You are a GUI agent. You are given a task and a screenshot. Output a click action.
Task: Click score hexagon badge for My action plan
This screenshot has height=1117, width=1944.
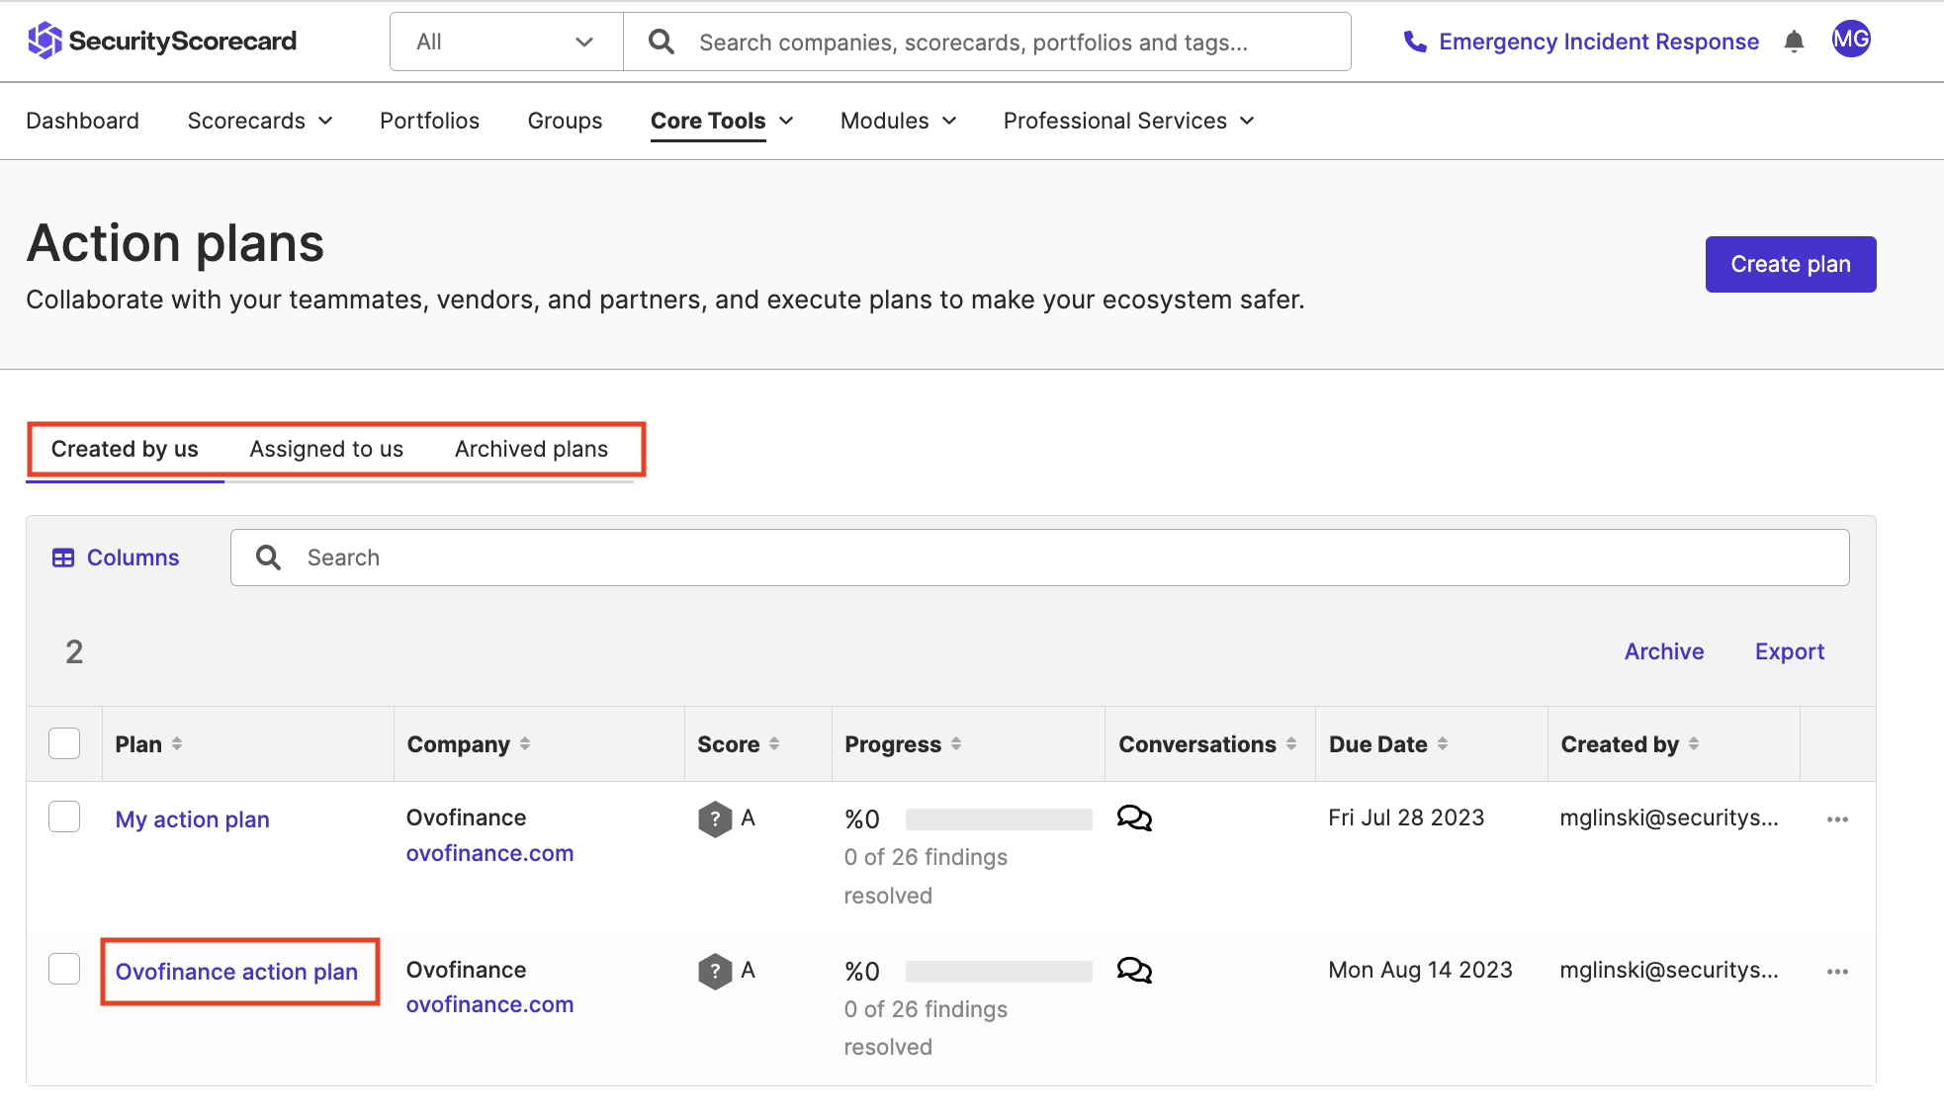click(x=715, y=819)
